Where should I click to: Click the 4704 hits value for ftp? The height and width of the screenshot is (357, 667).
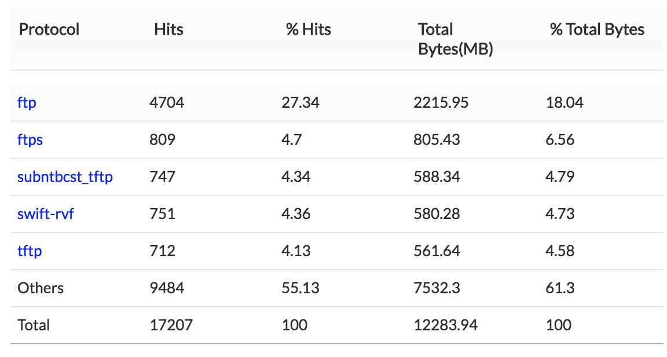pos(167,103)
